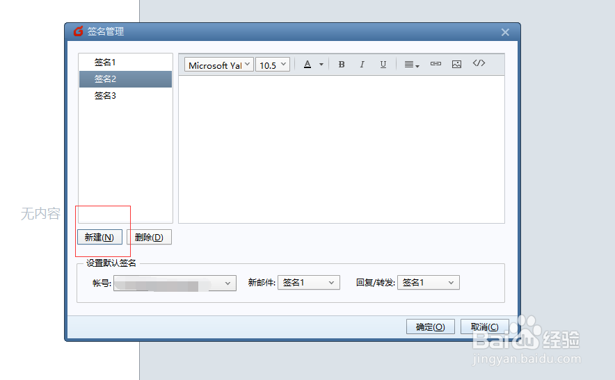Select 签名3 in the signature list
This screenshot has height=380, width=615.
tap(125, 96)
